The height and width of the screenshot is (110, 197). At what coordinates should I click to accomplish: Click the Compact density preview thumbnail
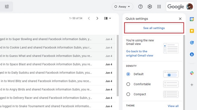coord(171,94)
